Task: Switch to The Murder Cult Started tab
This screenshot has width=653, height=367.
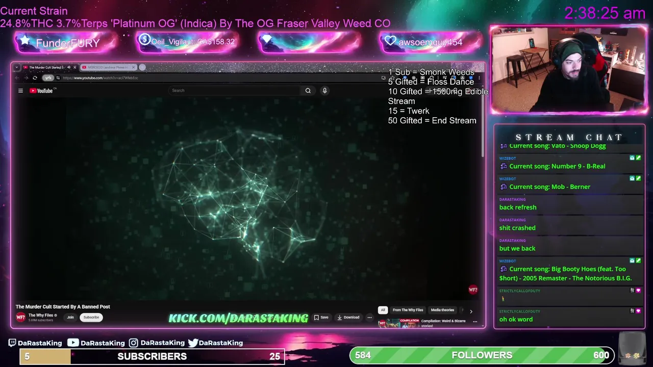Action: point(46,67)
